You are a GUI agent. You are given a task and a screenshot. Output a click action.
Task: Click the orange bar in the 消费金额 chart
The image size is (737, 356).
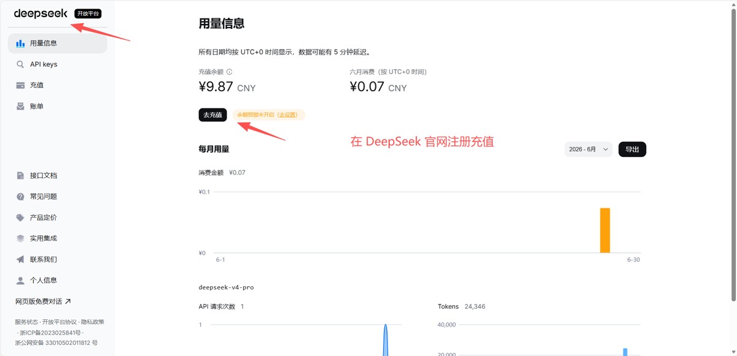tap(605, 230)
